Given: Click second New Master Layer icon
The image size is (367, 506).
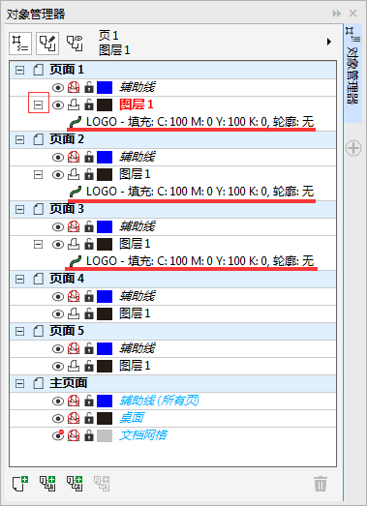Looking at the screenshot, I should pyautogui.click(x=75, y=484).
